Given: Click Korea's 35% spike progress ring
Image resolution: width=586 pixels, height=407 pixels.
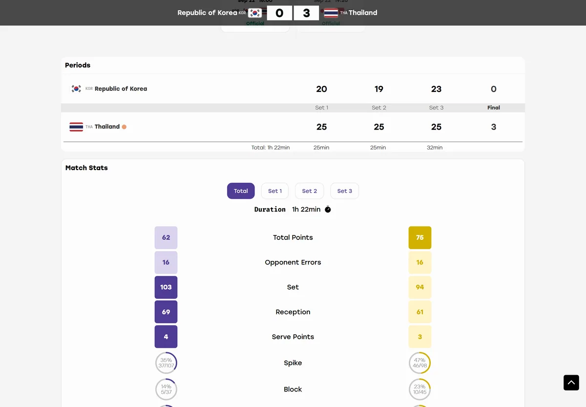Looking at the screenshot, I should (x=166, y=363).
